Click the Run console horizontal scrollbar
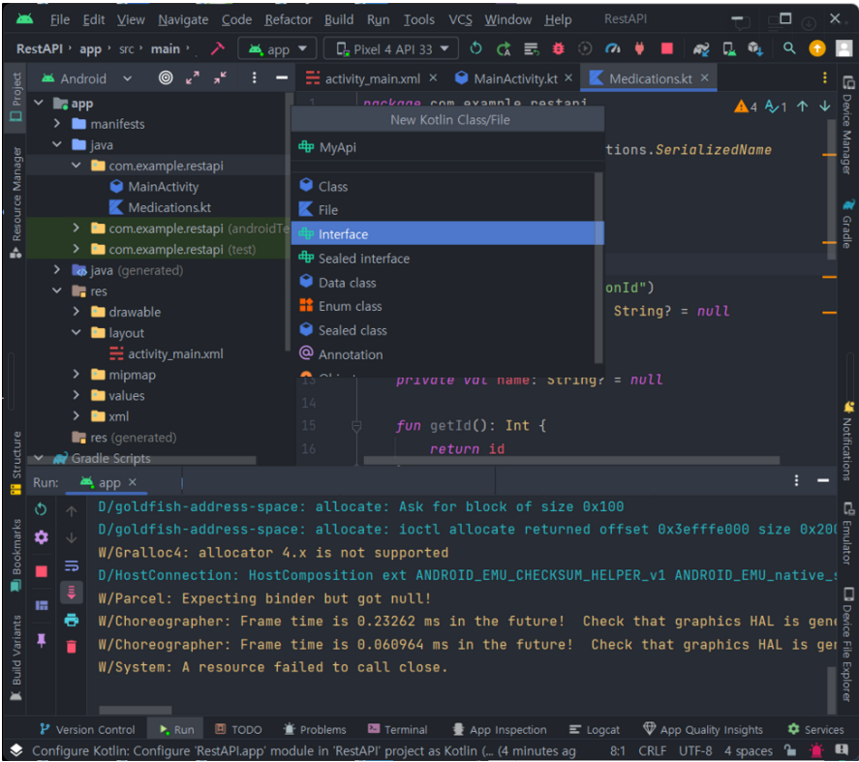The image size is (859, 762). click(135, 710)
